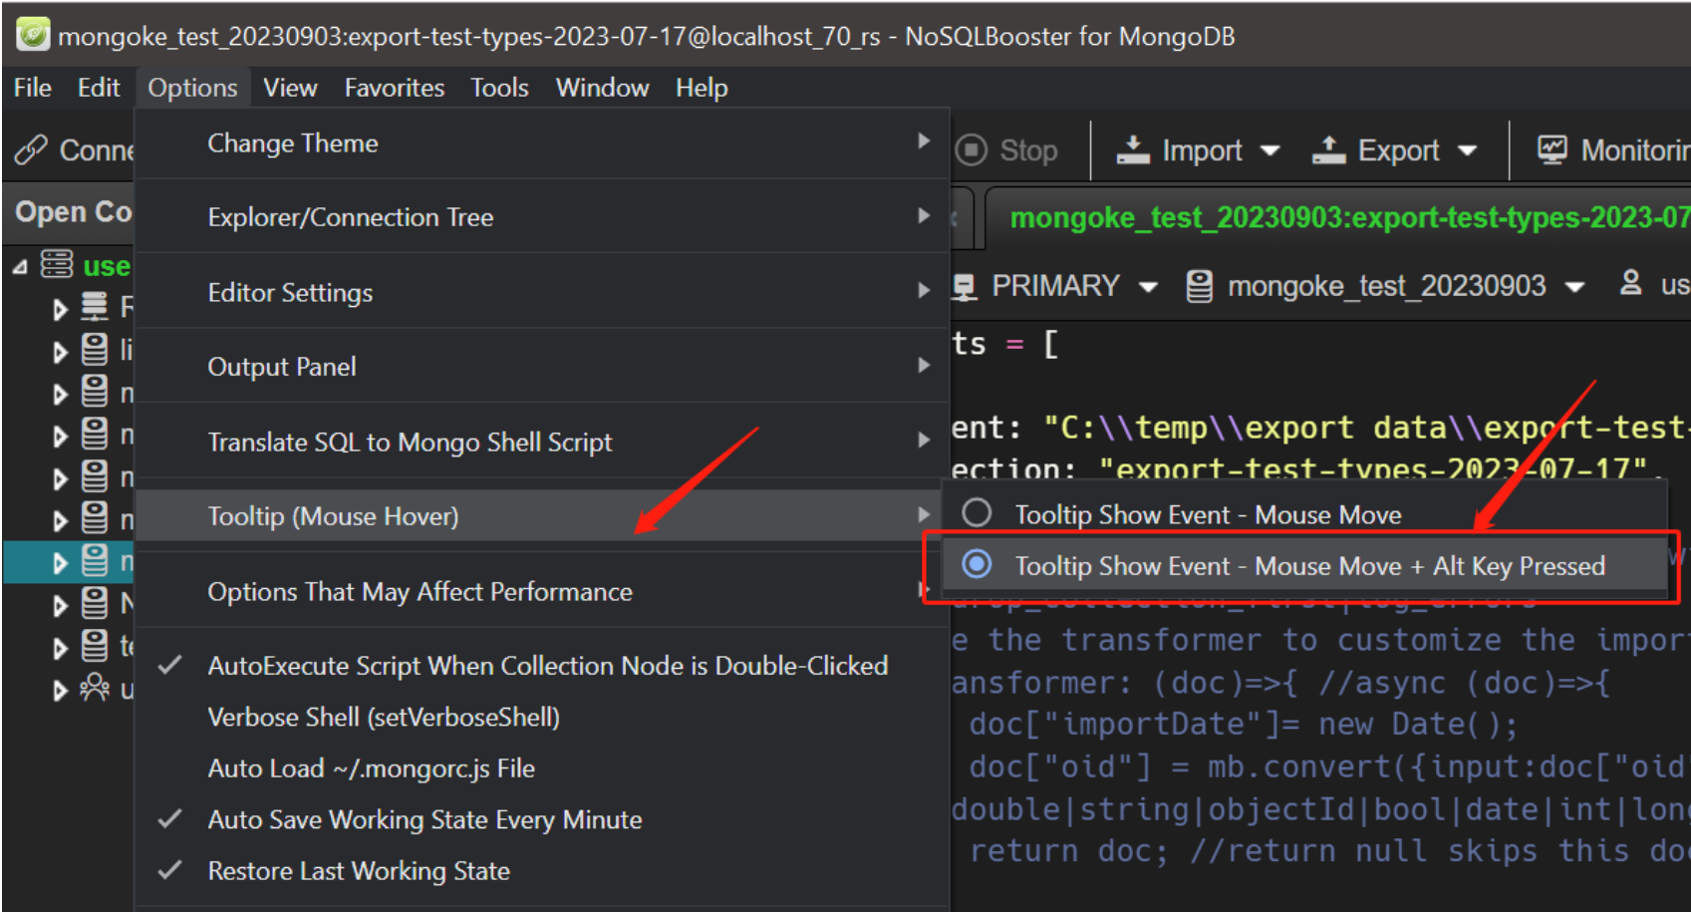Open the Edit menu
Viewport: 1691px width, 912px height.
99,88
